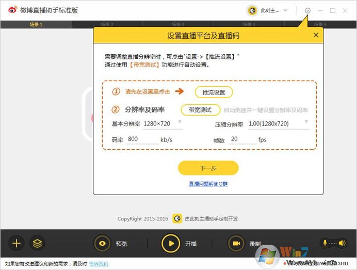The height and width of the screenshot is (270, 357).
Task: Click the 录制 record camera icon
Action: coord(236,243)
